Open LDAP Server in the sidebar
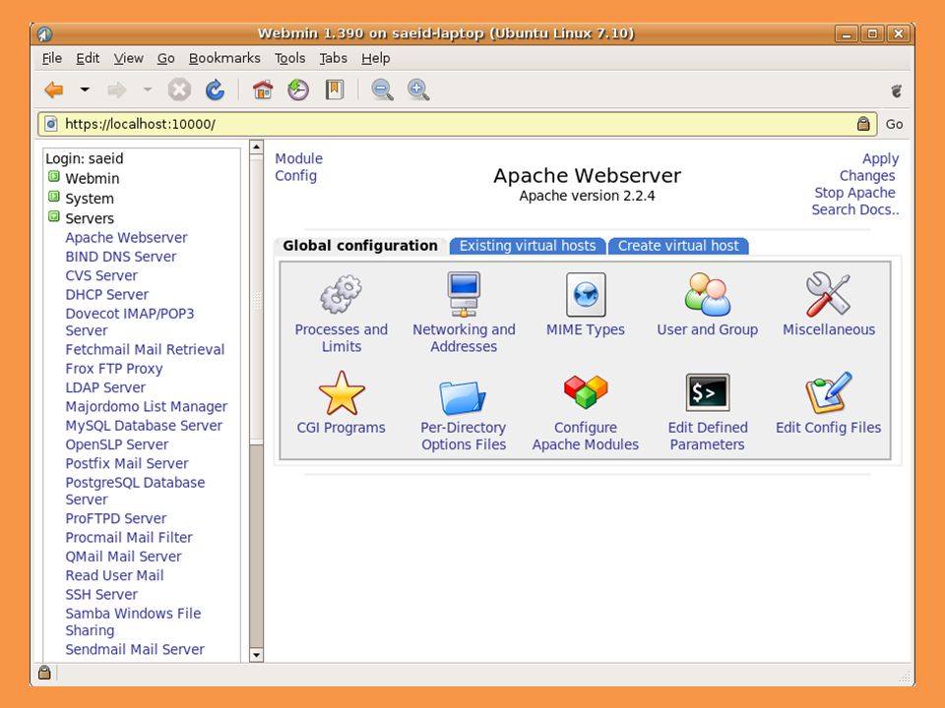 click(x=105, y=387)
